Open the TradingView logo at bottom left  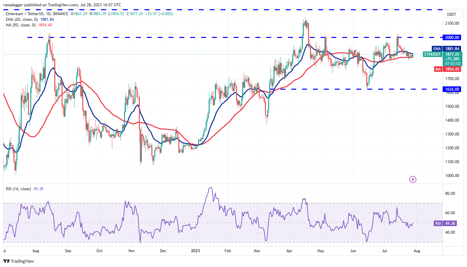(19, 261)
